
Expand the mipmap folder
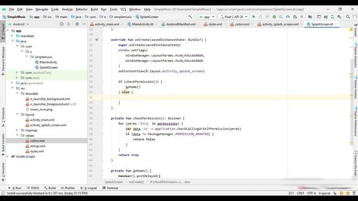[17, 130]
